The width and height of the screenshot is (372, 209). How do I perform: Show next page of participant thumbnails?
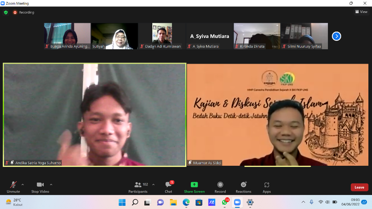click(336, 36)
